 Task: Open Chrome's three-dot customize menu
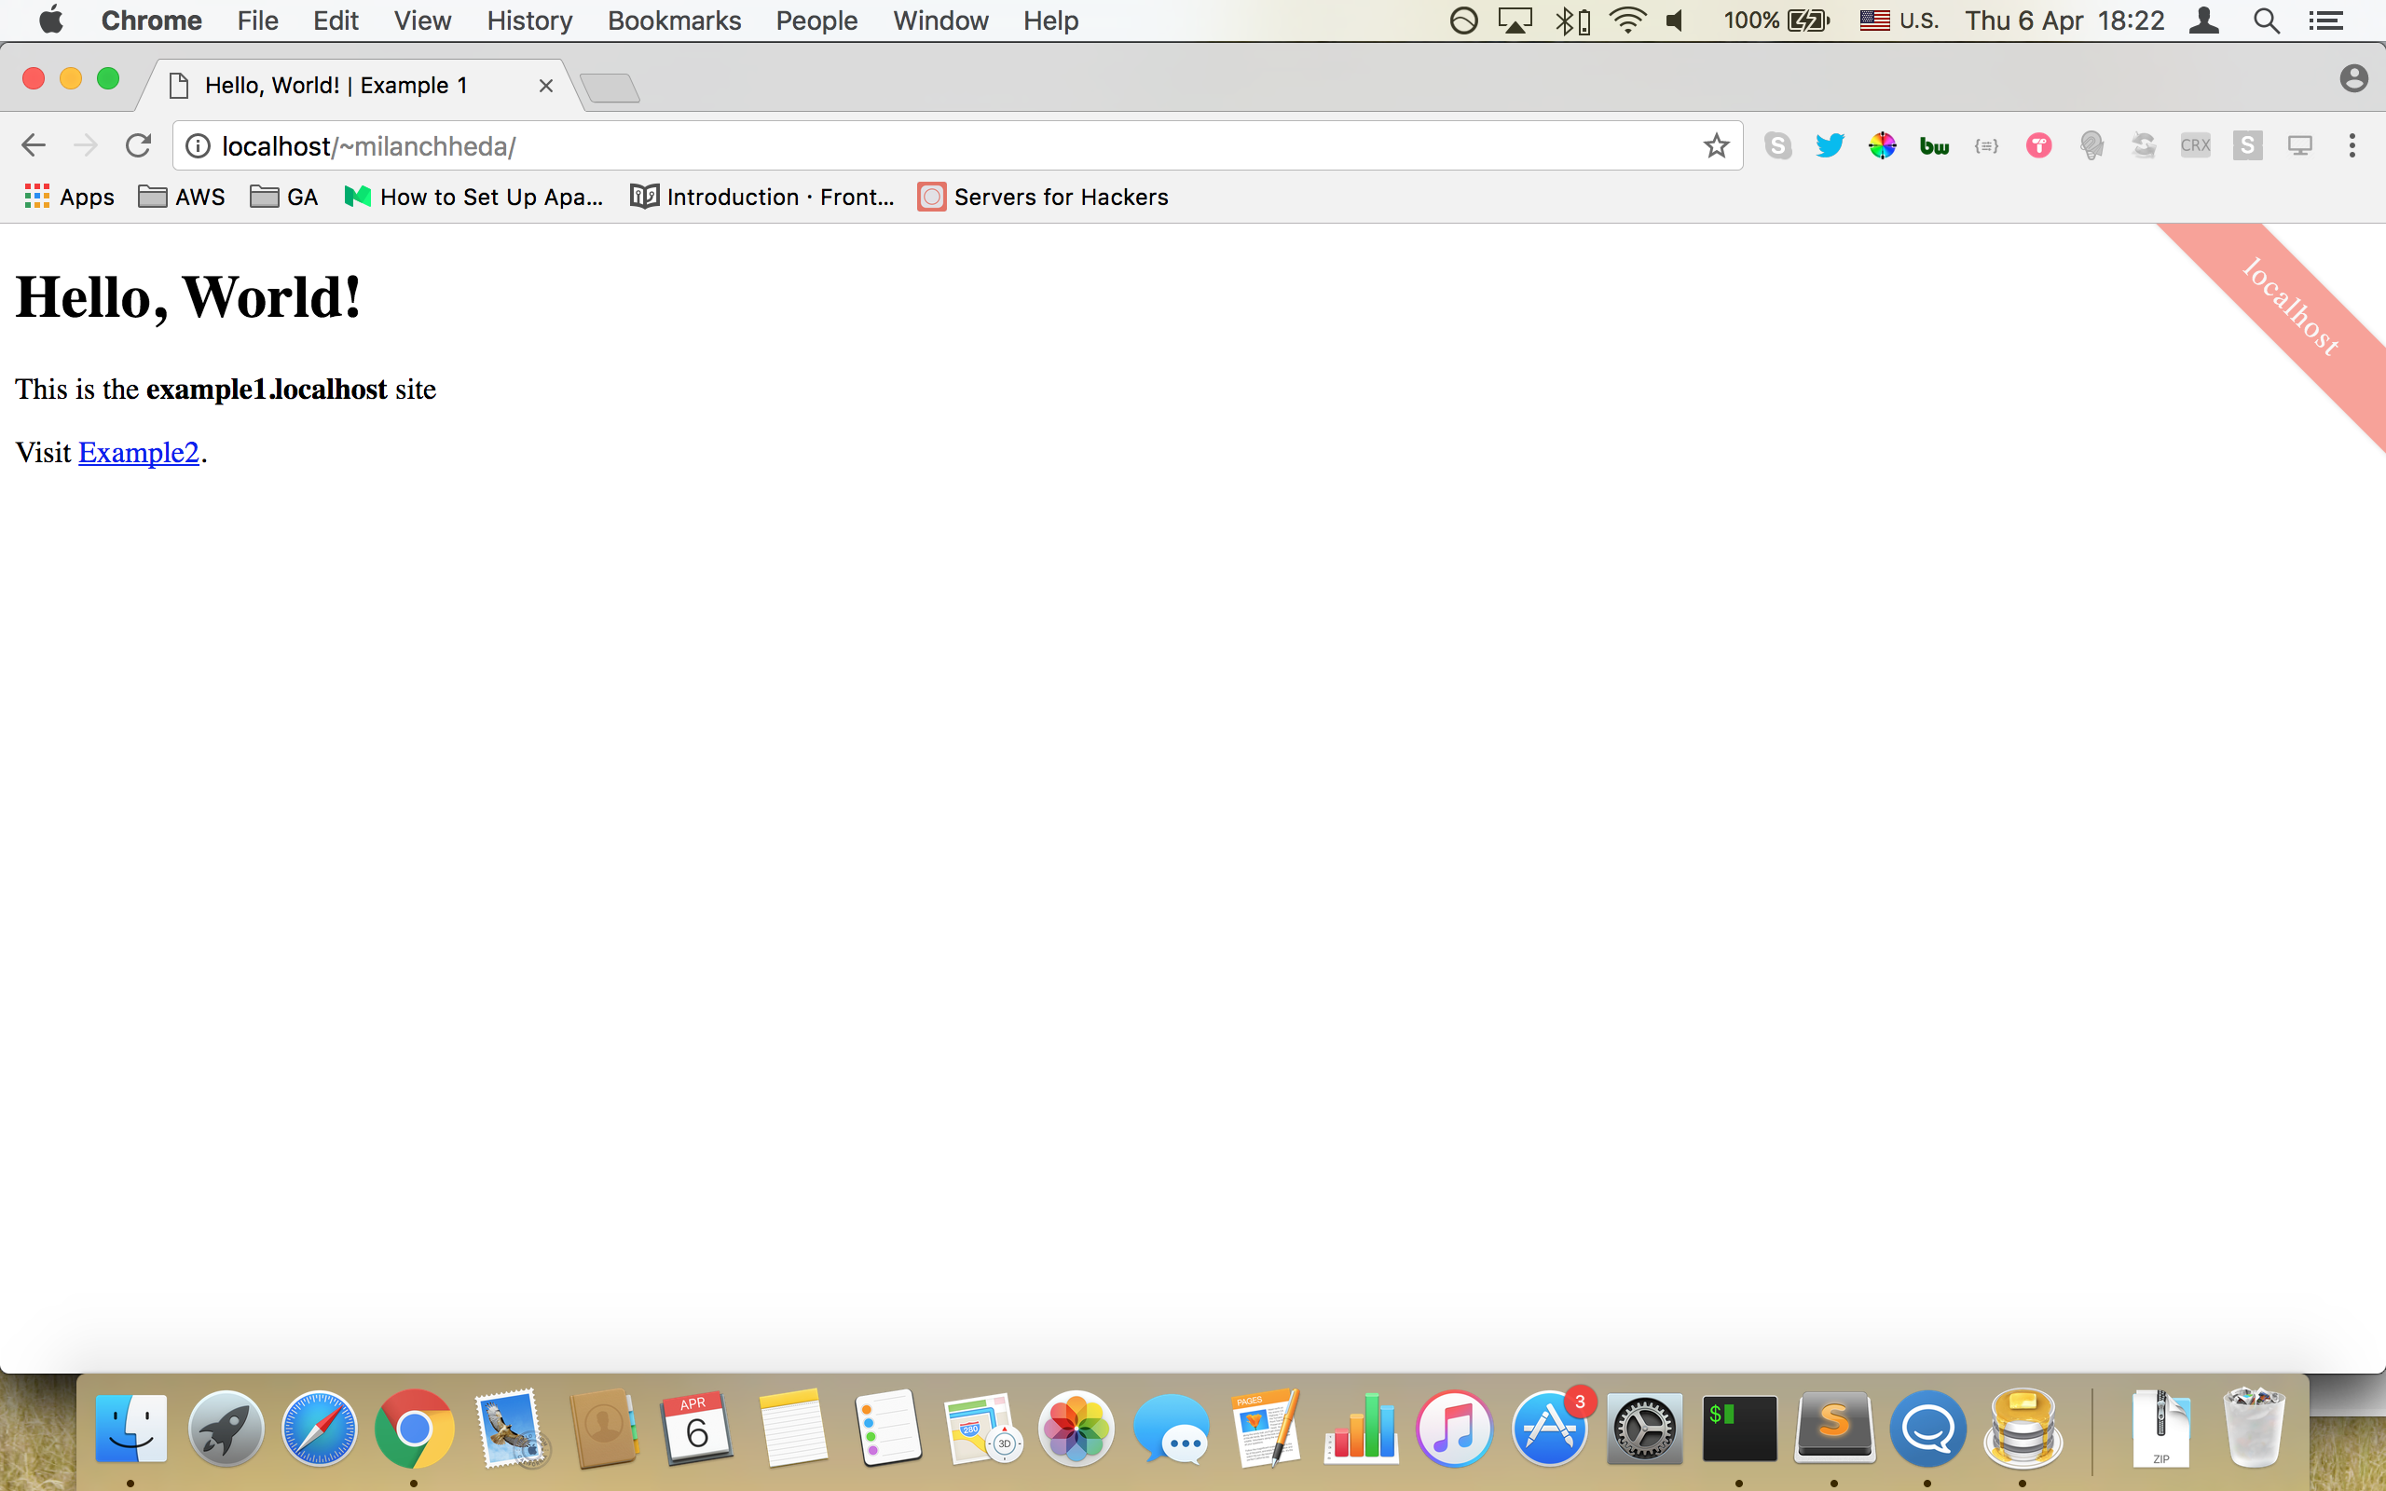point(2352,145)
